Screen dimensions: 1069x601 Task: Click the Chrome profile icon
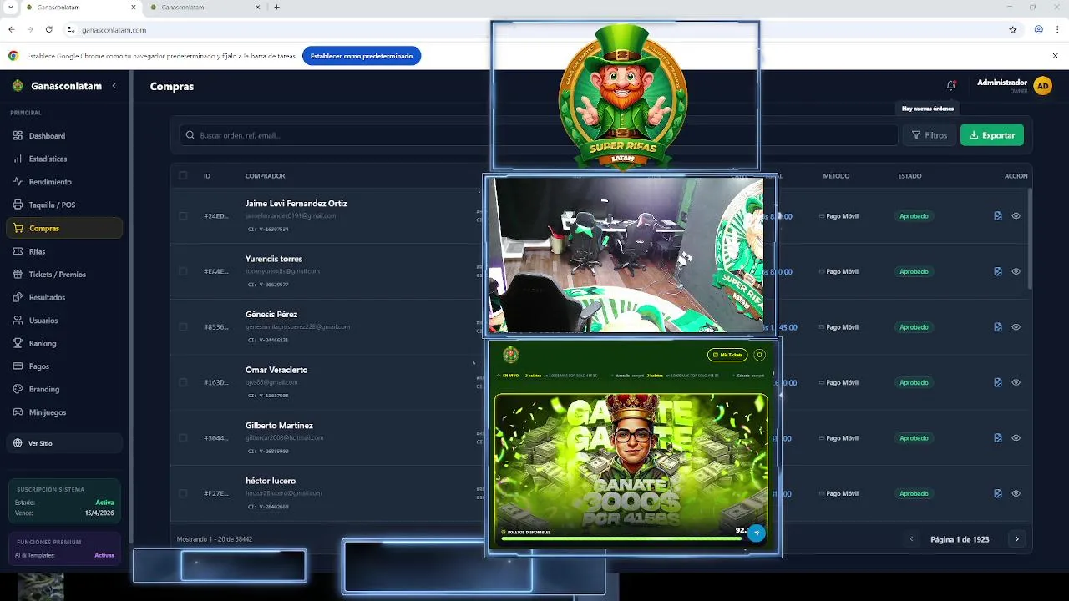pos(1038,29)
